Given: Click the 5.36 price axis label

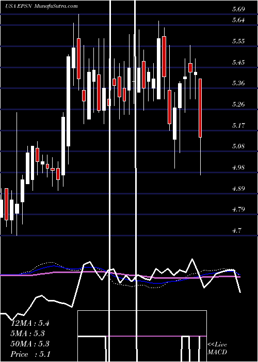Looking at the screenshot, I should tap(238, 83).
